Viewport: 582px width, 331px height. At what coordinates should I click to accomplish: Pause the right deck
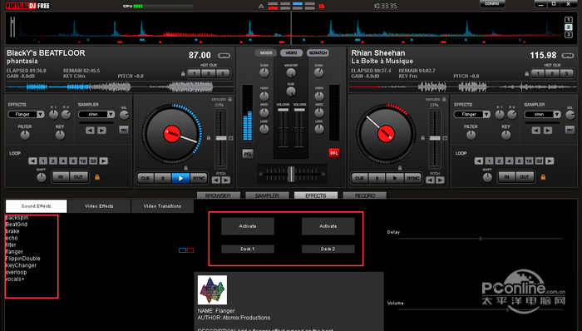[377, 178]
